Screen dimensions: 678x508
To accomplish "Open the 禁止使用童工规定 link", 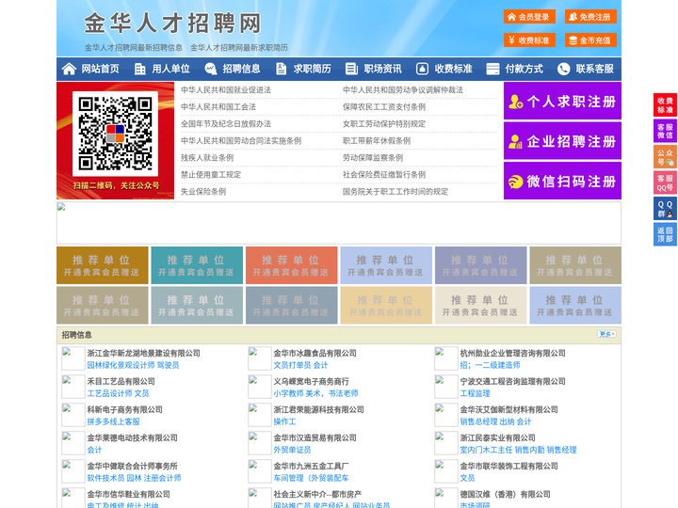I will [x=211, y=175].
